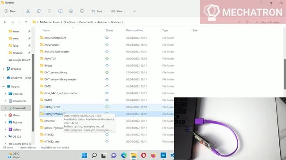This screenshot has height=160, width=286.
Task: Go back with the back arrow
Action: tap(5, 22)
